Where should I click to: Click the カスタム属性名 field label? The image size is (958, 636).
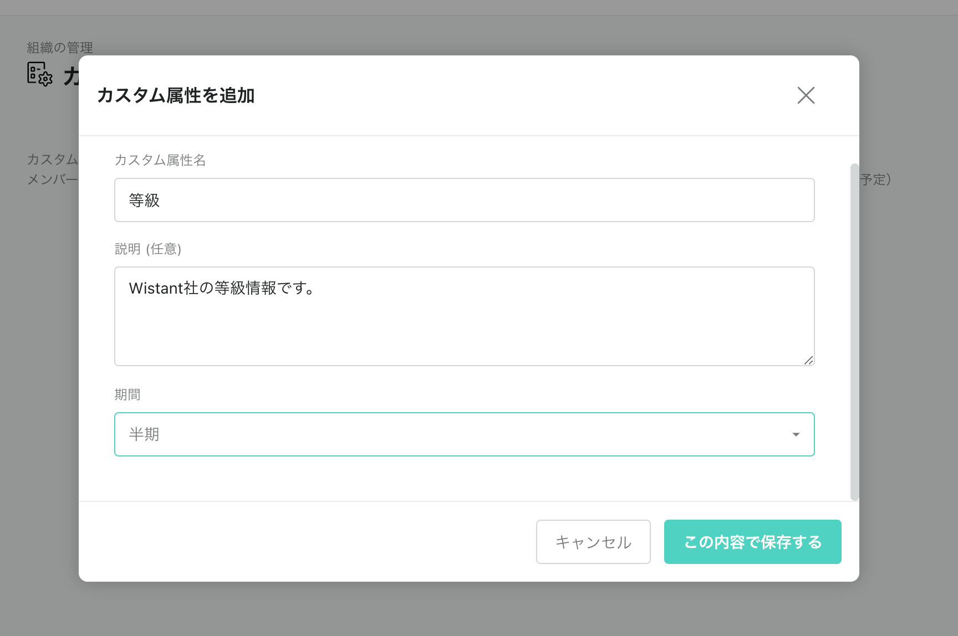point(160,160)
